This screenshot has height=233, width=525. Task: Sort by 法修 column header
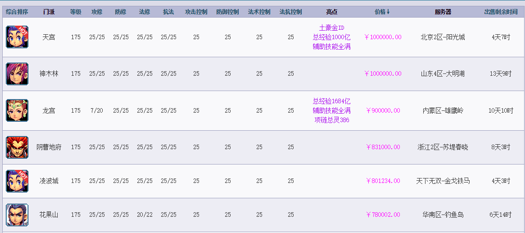[145, 12]
